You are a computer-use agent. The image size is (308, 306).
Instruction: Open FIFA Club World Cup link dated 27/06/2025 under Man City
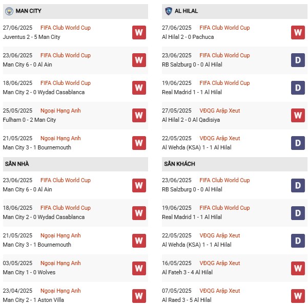pyautogui.click(x=66, y=28)
